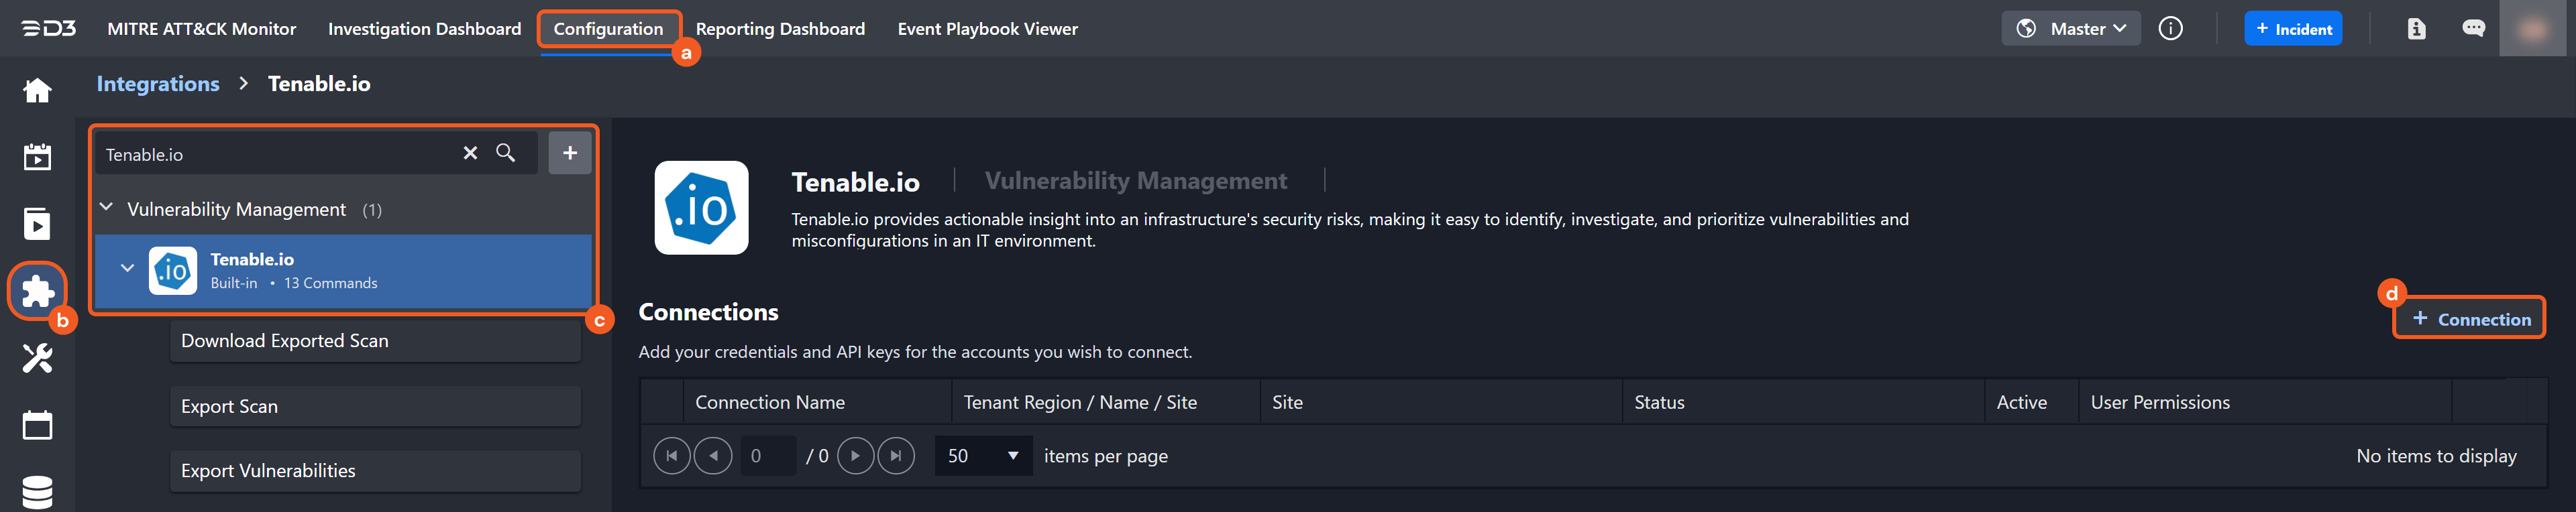Open the Master site dropdown

(2071, 29)
